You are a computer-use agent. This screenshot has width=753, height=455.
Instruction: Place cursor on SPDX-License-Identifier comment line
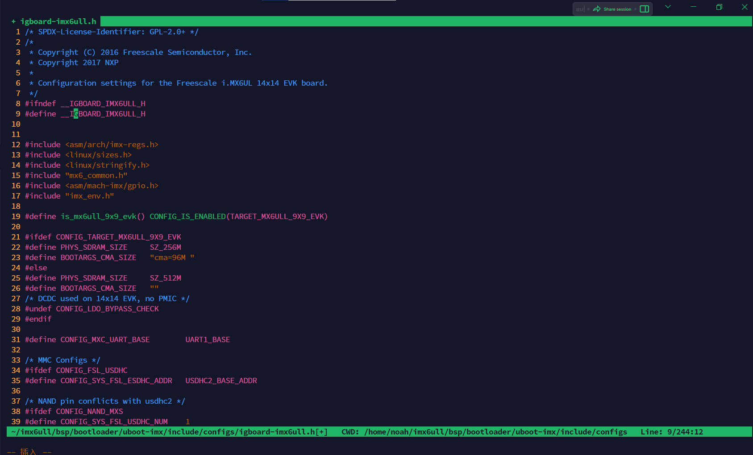[112, 32]
